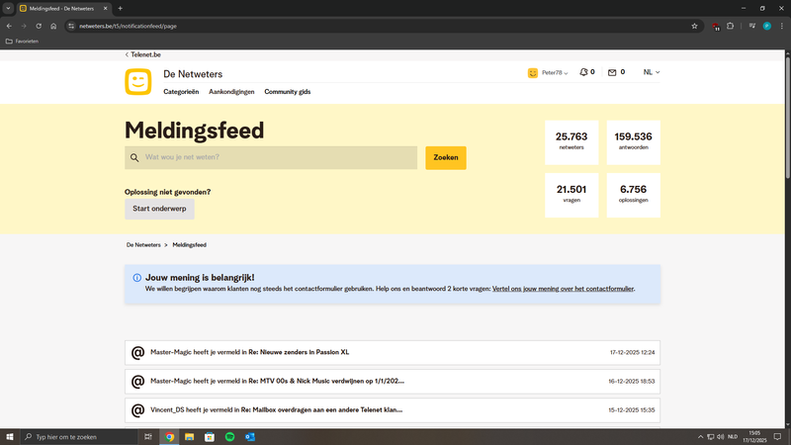The height and width of the screenshot is (445, 791).
Task: Click the mention icon beside Vincent_DS notification
Action: pos(138,409)
